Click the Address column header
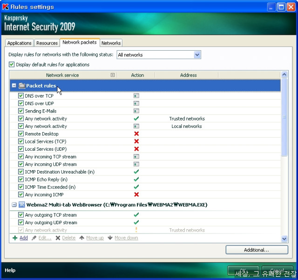The width and height of the screenshot is (298, 280). point(188,75)
